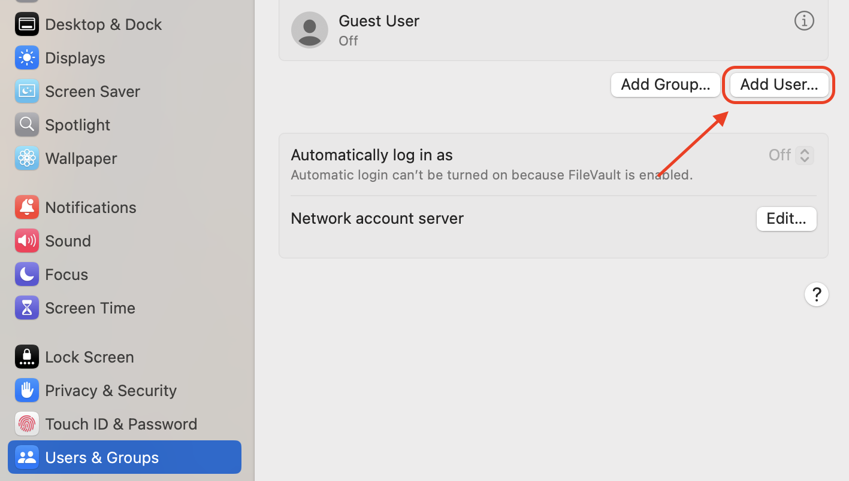Image resolution: width=849 pixels, height=481 pixels.
Task: Open Screen Time settings
Action: pos(90,308)
